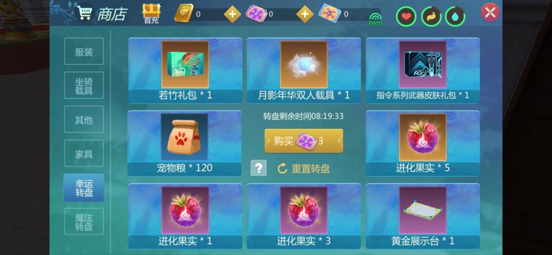Click the blue-orange ticket currency icon

click(x=329, y=13)
